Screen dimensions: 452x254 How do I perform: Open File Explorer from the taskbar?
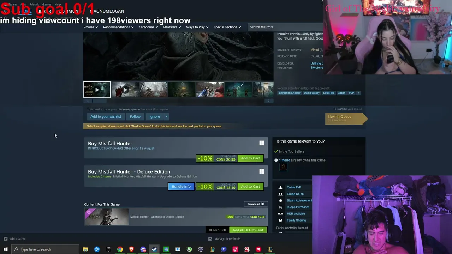[x=85, y=249]
